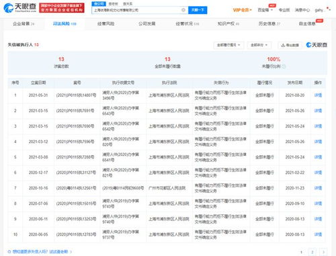Switch to the 经营状况 tab
The image size is (336, 256).
tap(187, 24)
